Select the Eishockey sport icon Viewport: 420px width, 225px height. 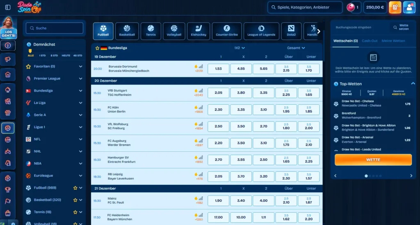[199, 31]
